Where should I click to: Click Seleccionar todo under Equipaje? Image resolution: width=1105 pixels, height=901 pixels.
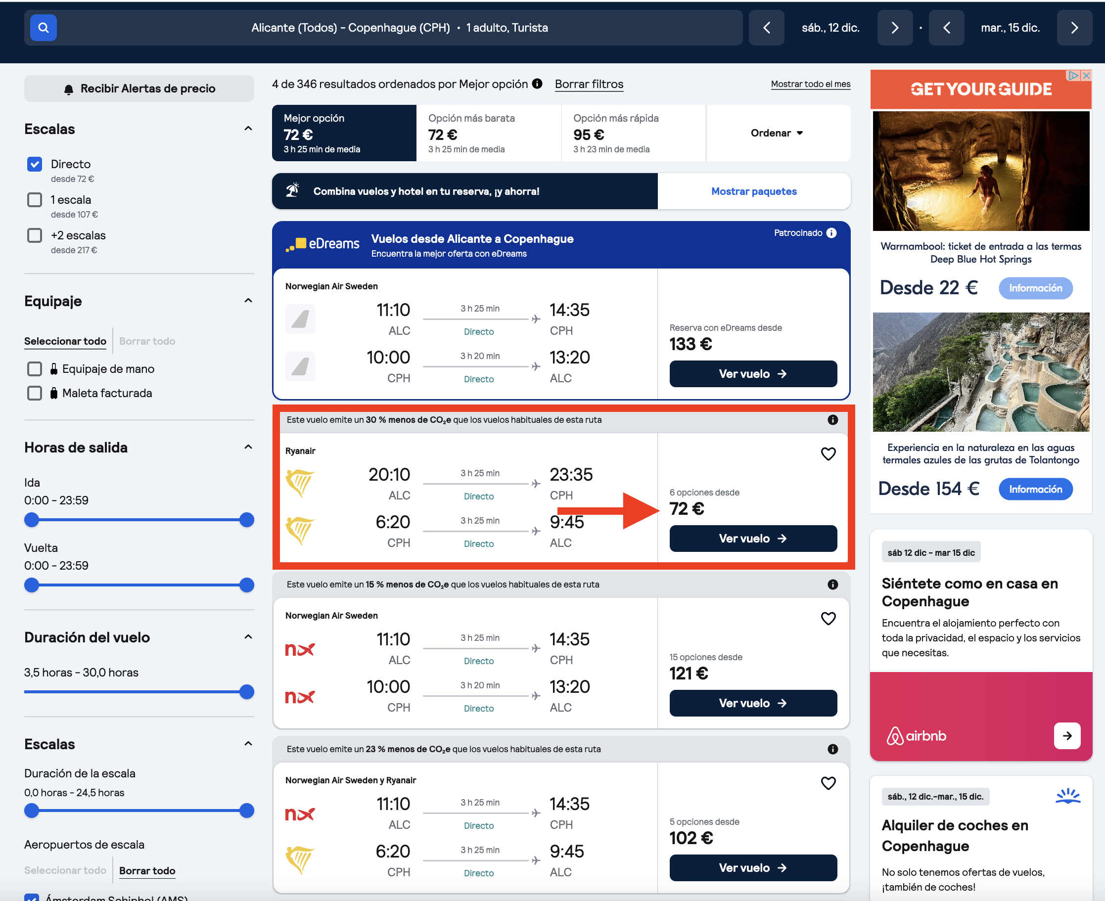click(65, 341)
